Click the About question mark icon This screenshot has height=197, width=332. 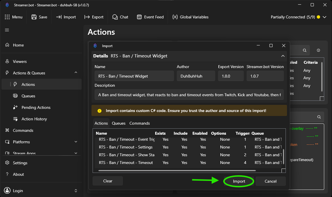point(7,174)
